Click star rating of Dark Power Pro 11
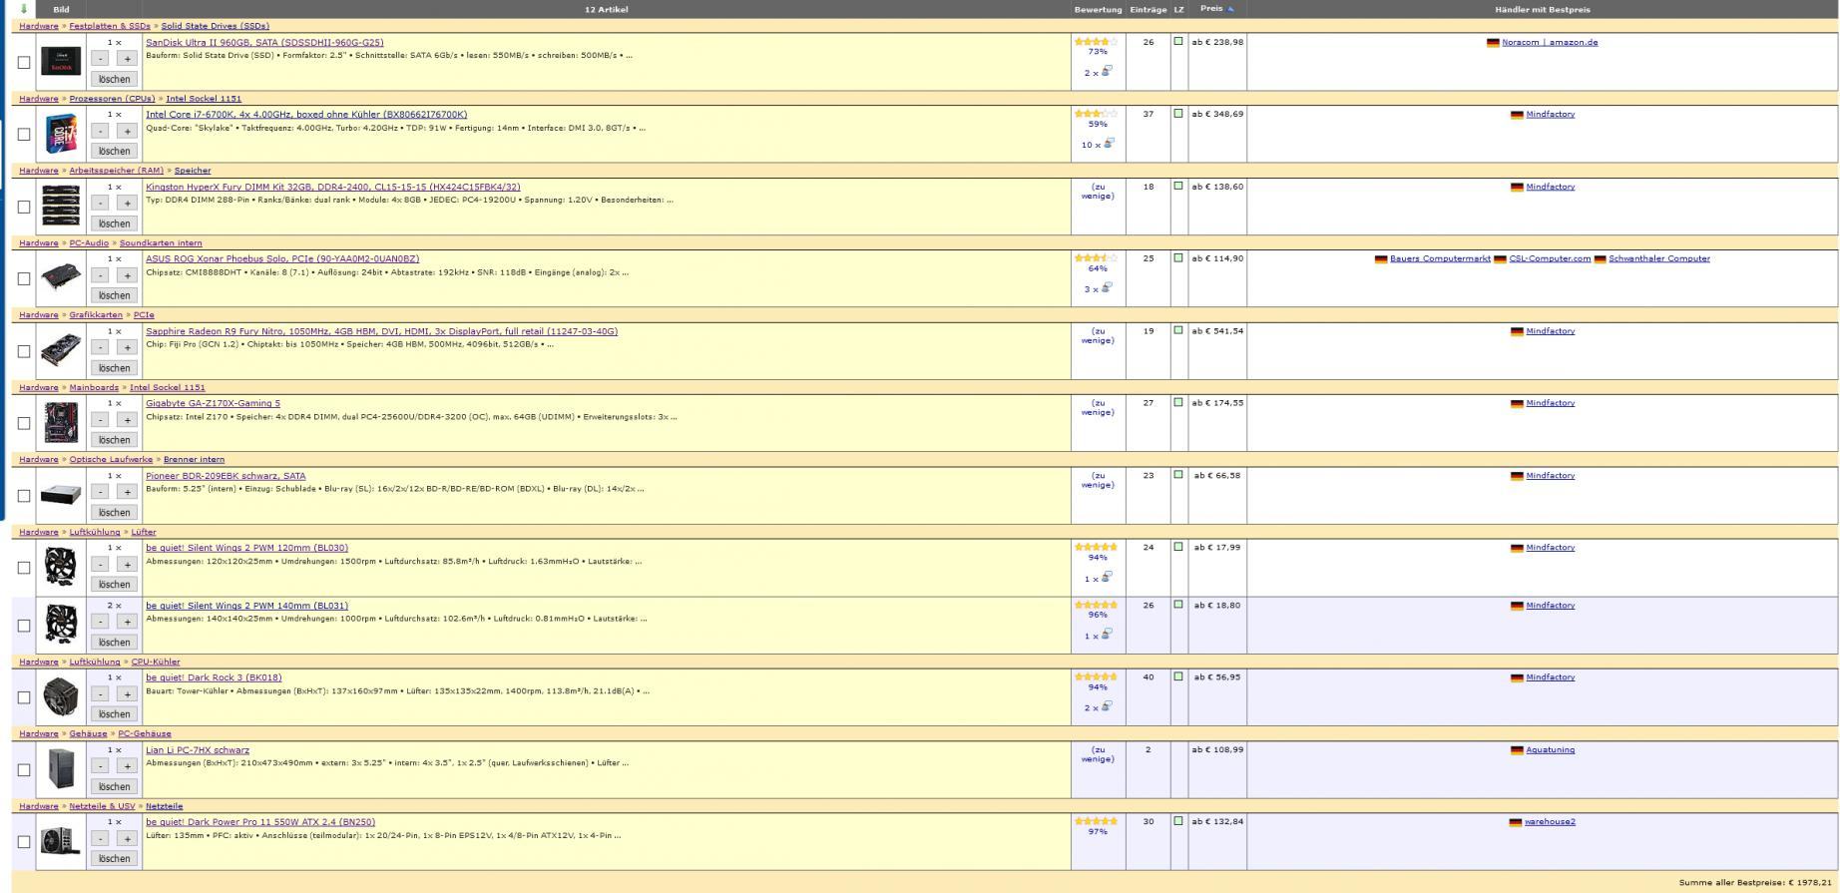 pyautogui.click(x=1097, y=821)
